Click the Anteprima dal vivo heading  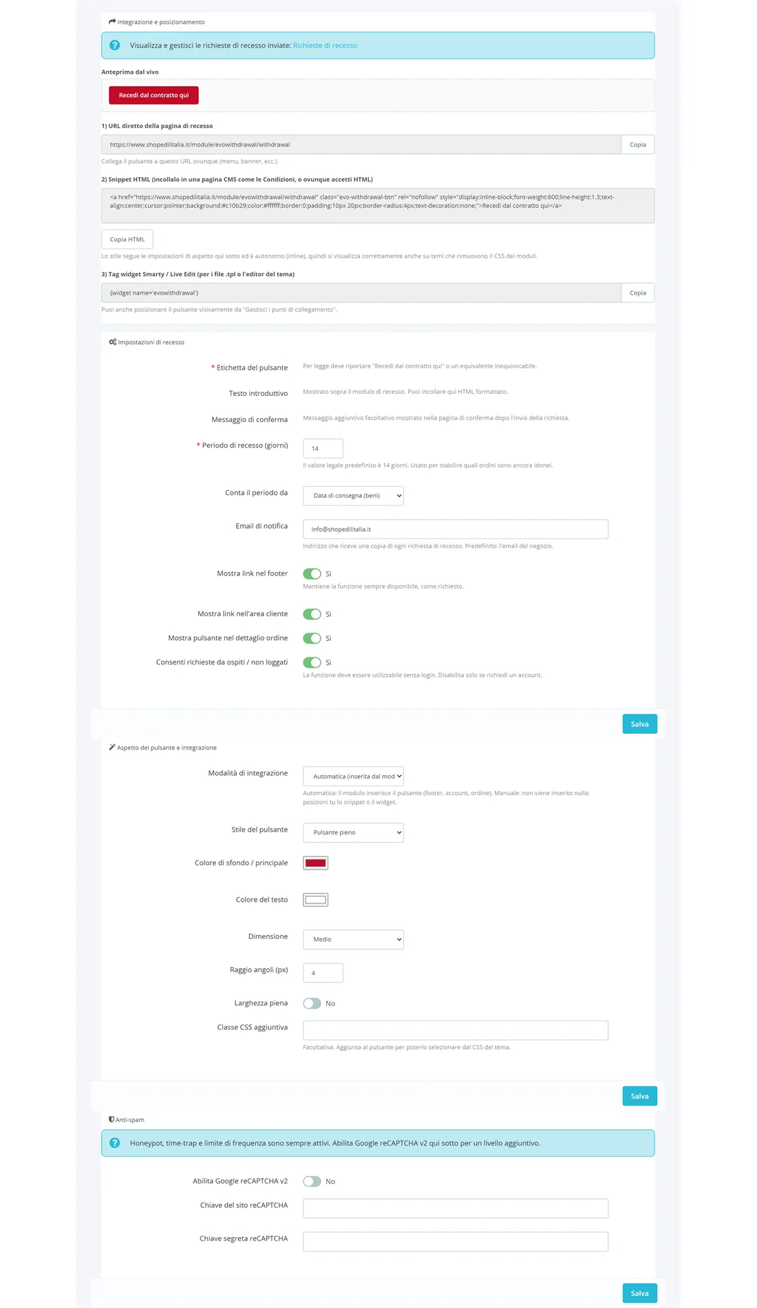130,72
